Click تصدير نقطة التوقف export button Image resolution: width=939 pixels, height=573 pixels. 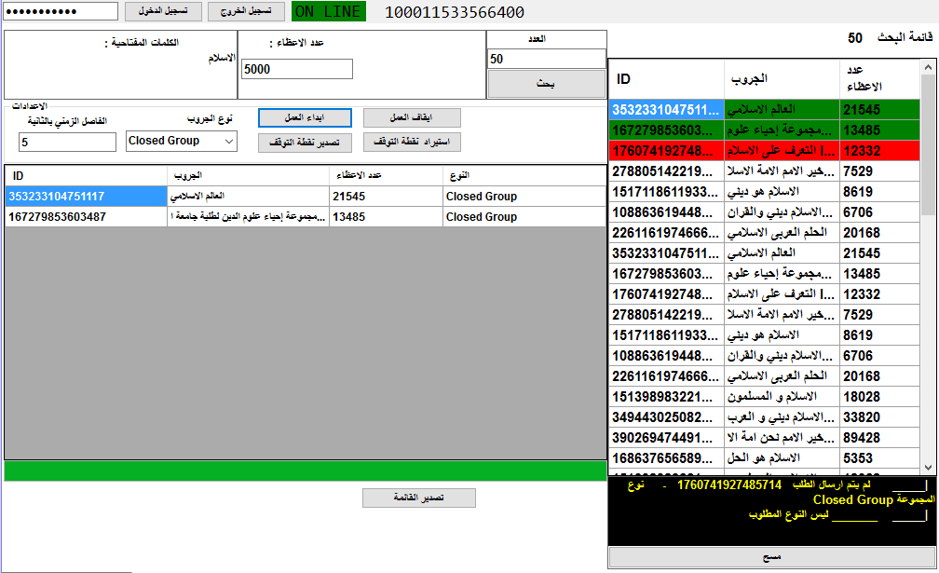[x=304, y=143]
